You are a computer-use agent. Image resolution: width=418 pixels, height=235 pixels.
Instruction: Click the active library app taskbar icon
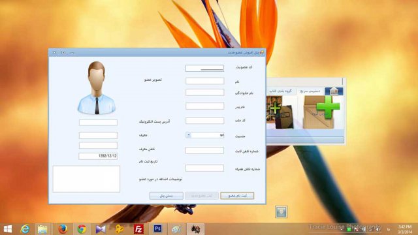[195, 229]
